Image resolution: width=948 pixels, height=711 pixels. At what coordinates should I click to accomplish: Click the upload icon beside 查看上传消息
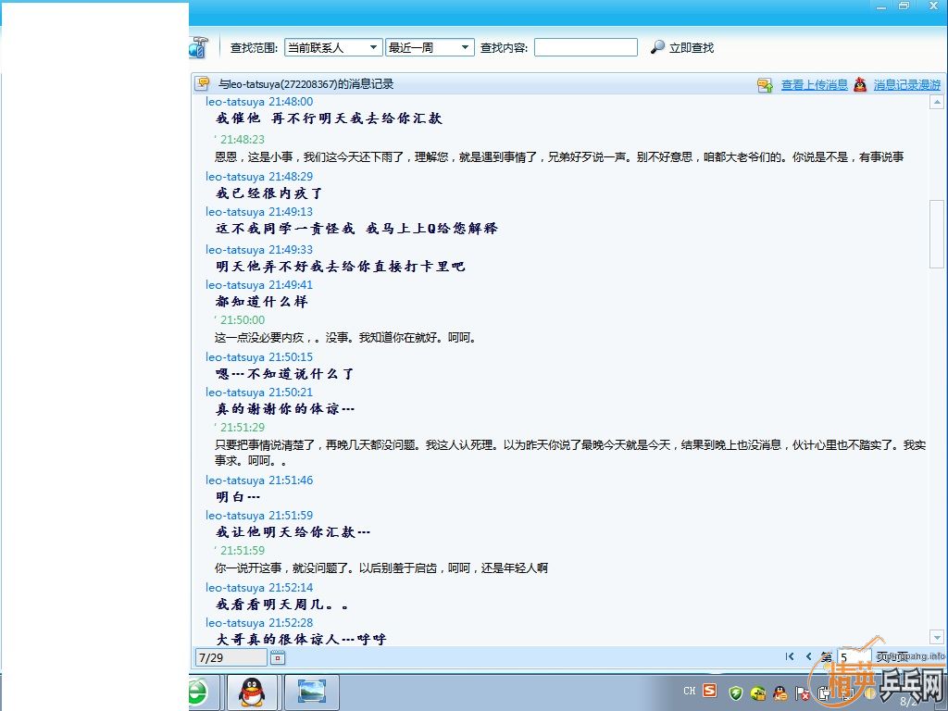tap(765, 84)
